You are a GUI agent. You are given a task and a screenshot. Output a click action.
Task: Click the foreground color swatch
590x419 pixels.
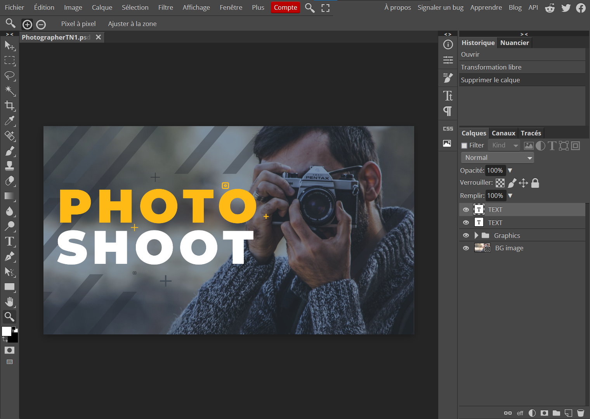coord(6,332)
